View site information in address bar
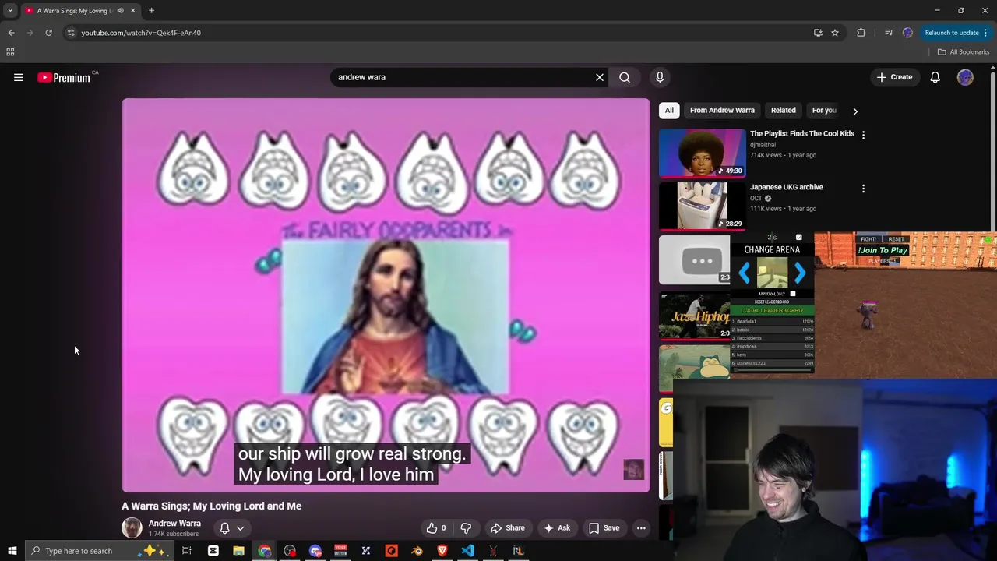 pos(71,33)
